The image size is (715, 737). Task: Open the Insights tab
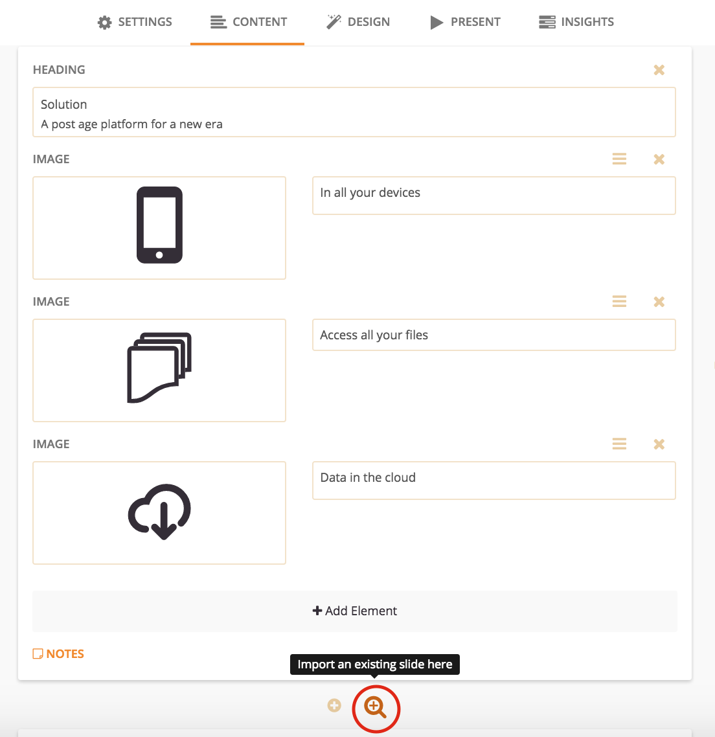(x=576, y=22)
